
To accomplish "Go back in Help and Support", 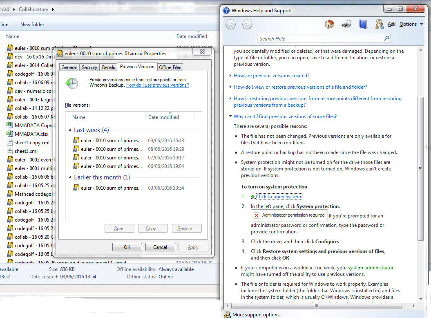I will [231, 25].
